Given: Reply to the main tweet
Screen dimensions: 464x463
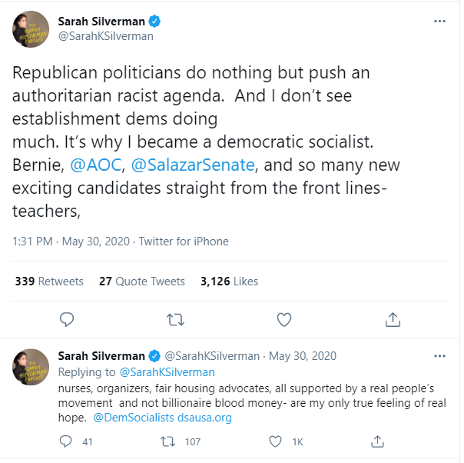Looking at the screenshot, I should [x=67, y=319].
